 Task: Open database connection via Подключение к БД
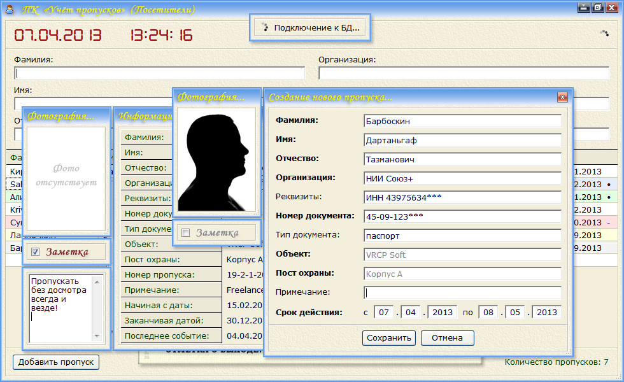point(310,27)
